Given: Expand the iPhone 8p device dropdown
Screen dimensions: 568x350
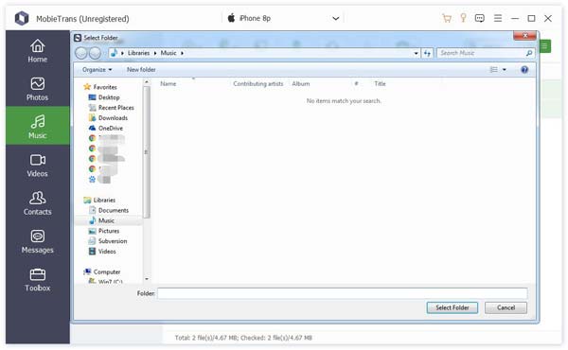Looking at the screenshot, I should pos(335,19).
